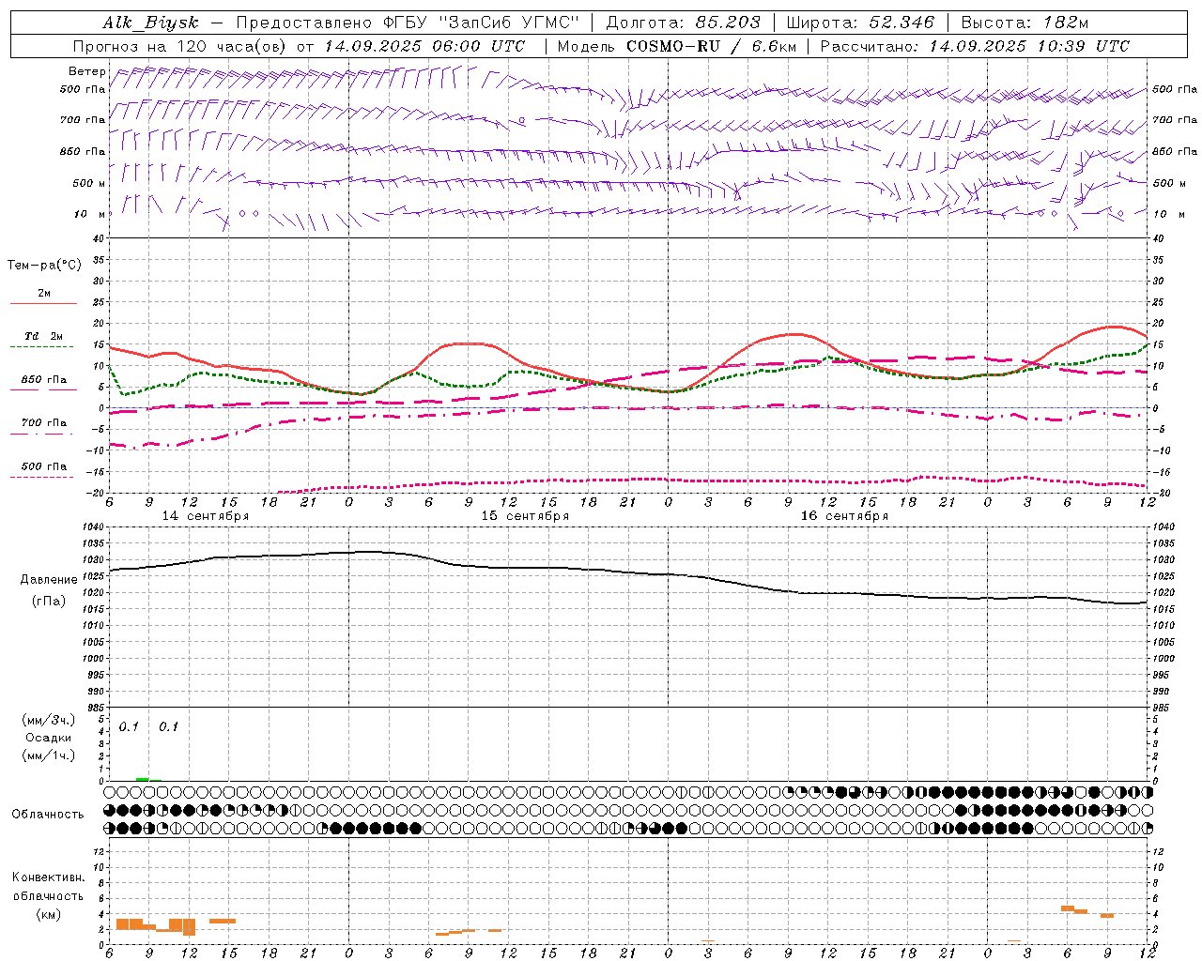Click the 700 гПа temperature legend label
Screen dimensions: 1202x961
coord(44,422)
